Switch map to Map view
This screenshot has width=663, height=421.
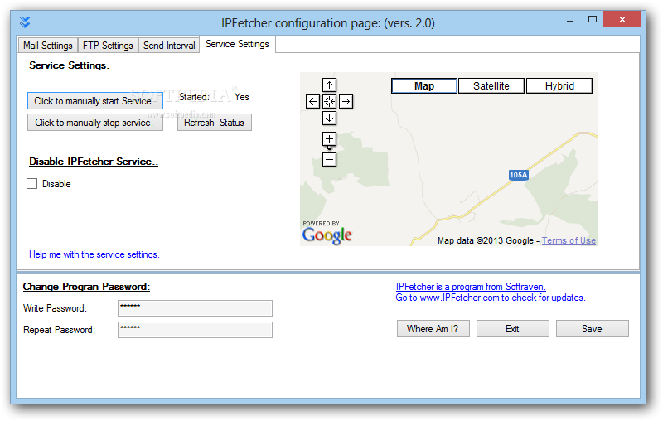(x=424, y=86)
